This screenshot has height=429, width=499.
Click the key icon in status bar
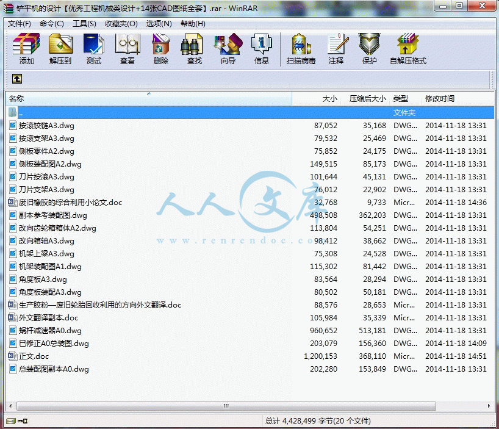pyautogui.click(x=23, y=421)
